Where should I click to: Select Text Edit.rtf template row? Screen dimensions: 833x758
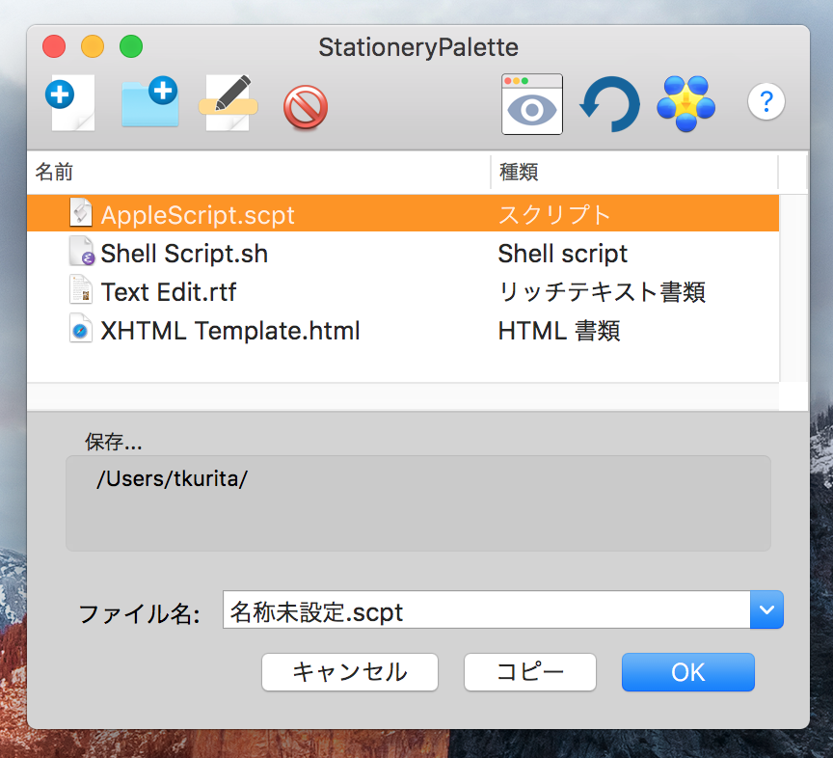(x=168, y=292)
